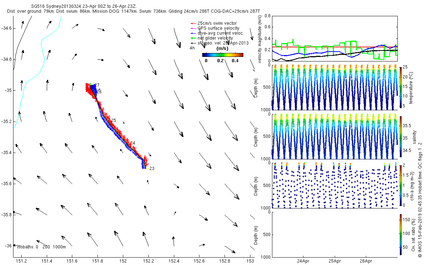Click the "salinity" colorbar label
The height and width of the screenshot is (265, 425).
coord(415,136)
